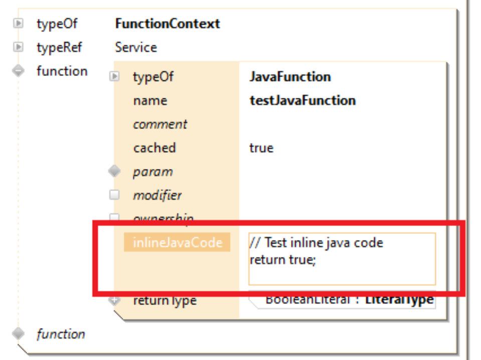The width and height of the screenshot is (481, 360).
Task: Click the diamond icon beside bottom function
Action: point(19,333)
